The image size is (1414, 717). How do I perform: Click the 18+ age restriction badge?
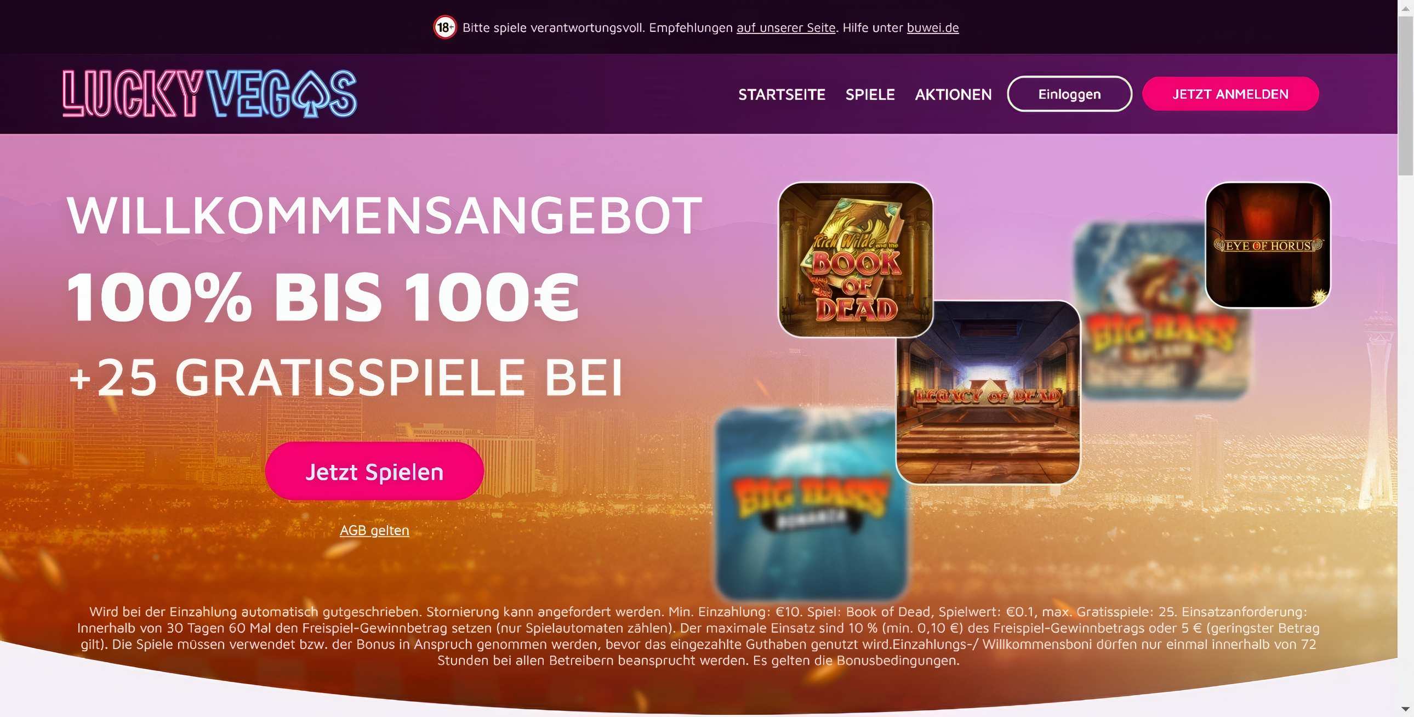(444, 27)
